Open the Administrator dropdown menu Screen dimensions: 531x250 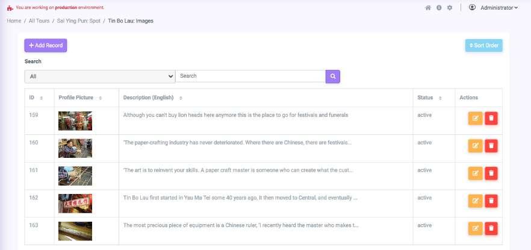tap(499, 8)
